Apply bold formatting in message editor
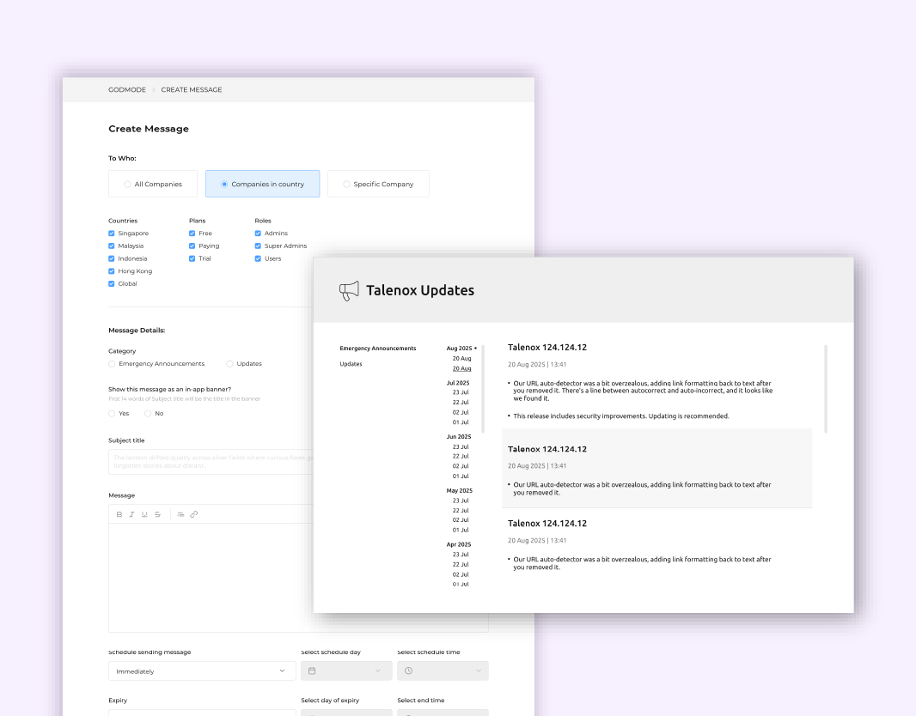Image resolution: width=916 pixels, height=716 pixels. click(x=119, y=515)
